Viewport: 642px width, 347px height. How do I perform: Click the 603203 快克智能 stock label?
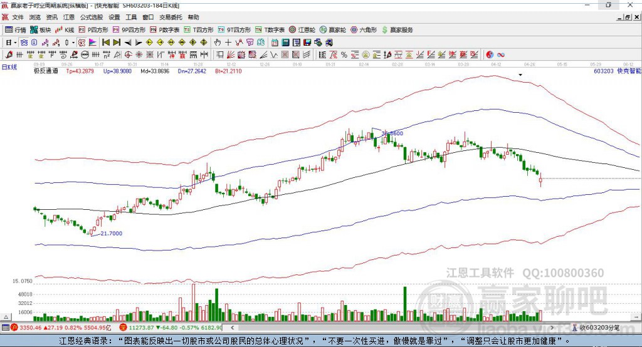tap(617, 71)
